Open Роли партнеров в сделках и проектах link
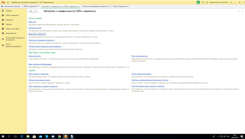The image size is (245, 139). coord(43,86)
